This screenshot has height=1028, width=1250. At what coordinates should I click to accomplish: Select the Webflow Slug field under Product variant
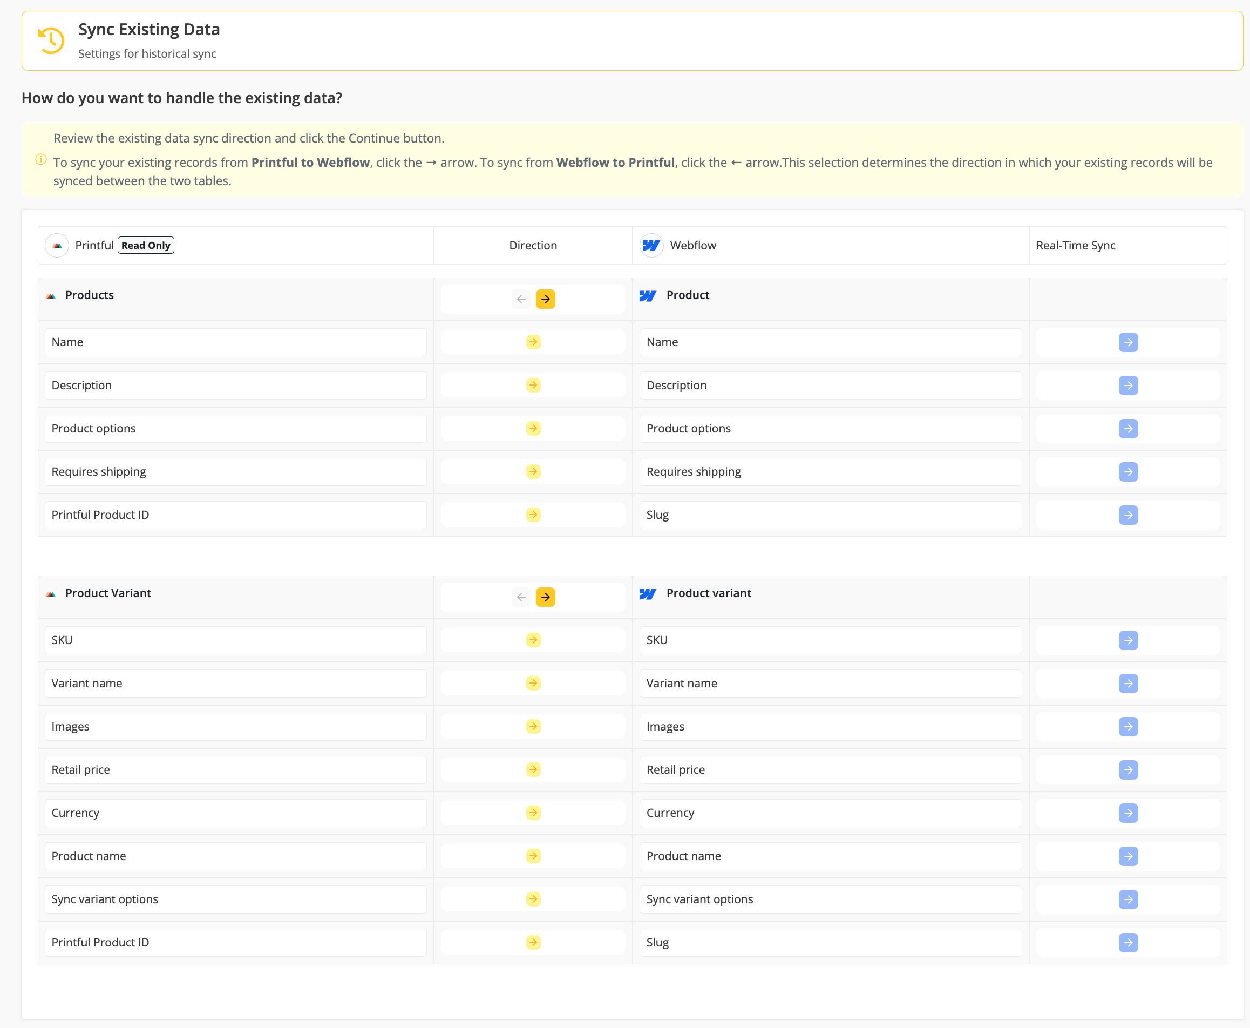831,943
